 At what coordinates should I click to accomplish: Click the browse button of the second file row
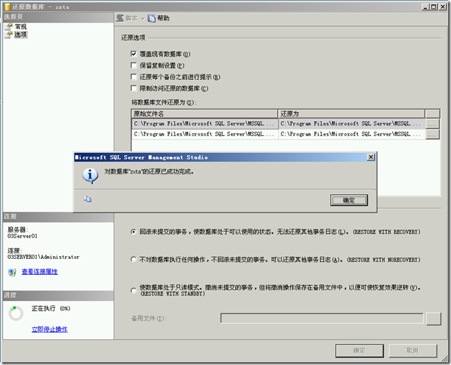click(x=432, y=134)
